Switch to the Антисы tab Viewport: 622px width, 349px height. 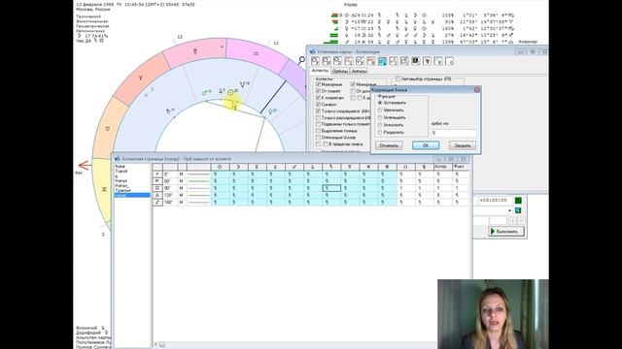click(359, 71)
